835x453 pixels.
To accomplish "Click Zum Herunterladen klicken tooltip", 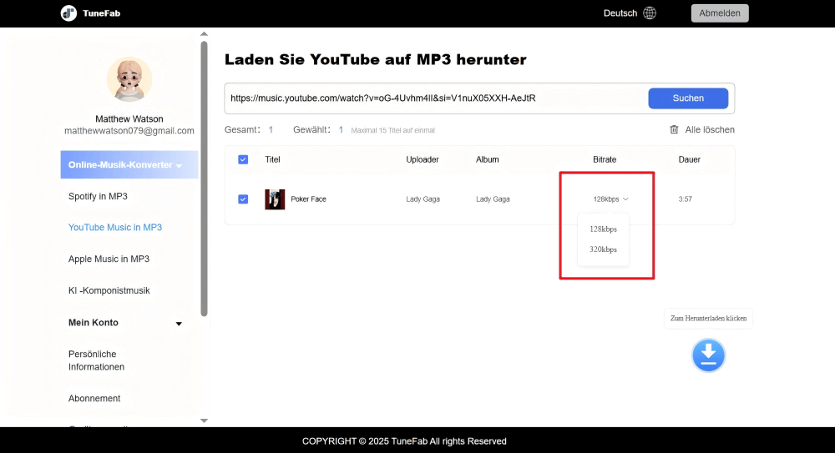I will point(708,319).
